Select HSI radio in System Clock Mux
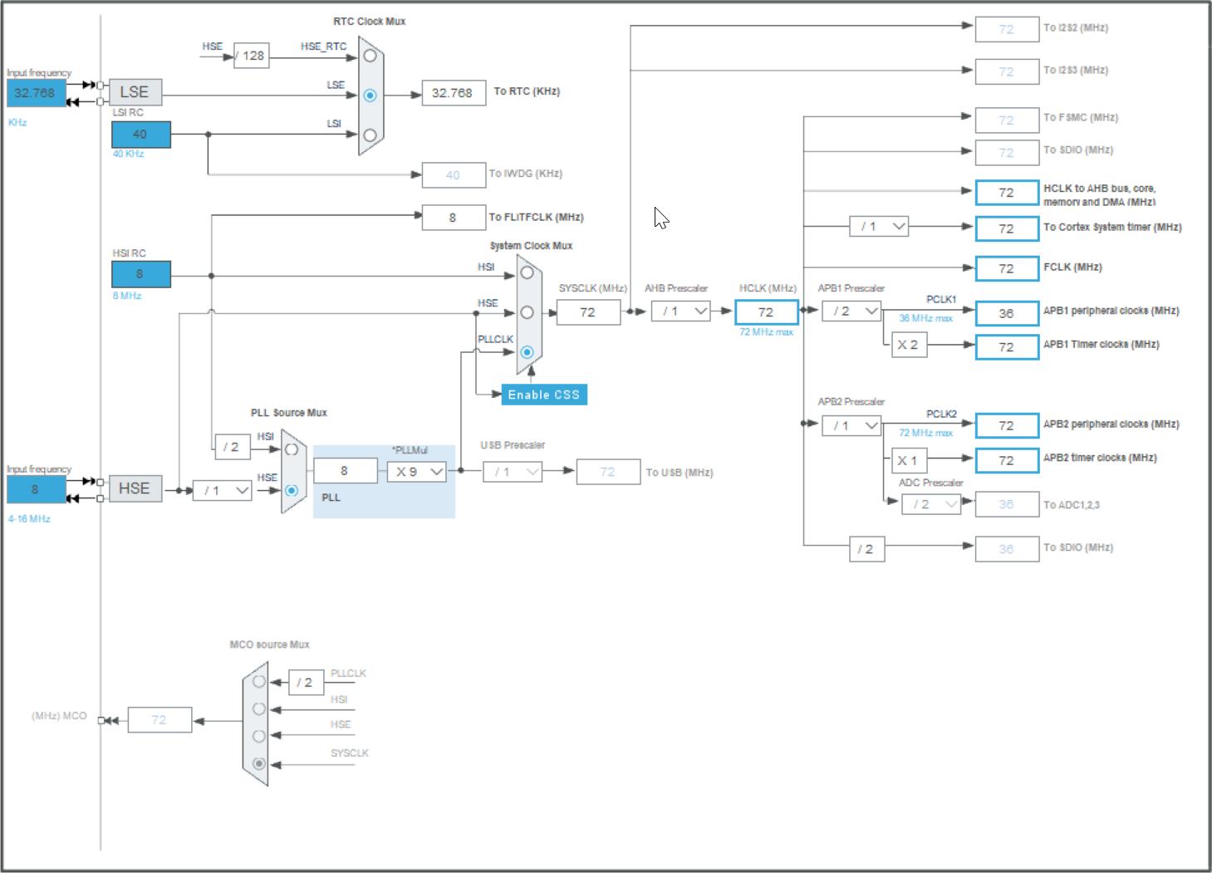The height and width of the screenshot is (873, 1212). point(527,272)
